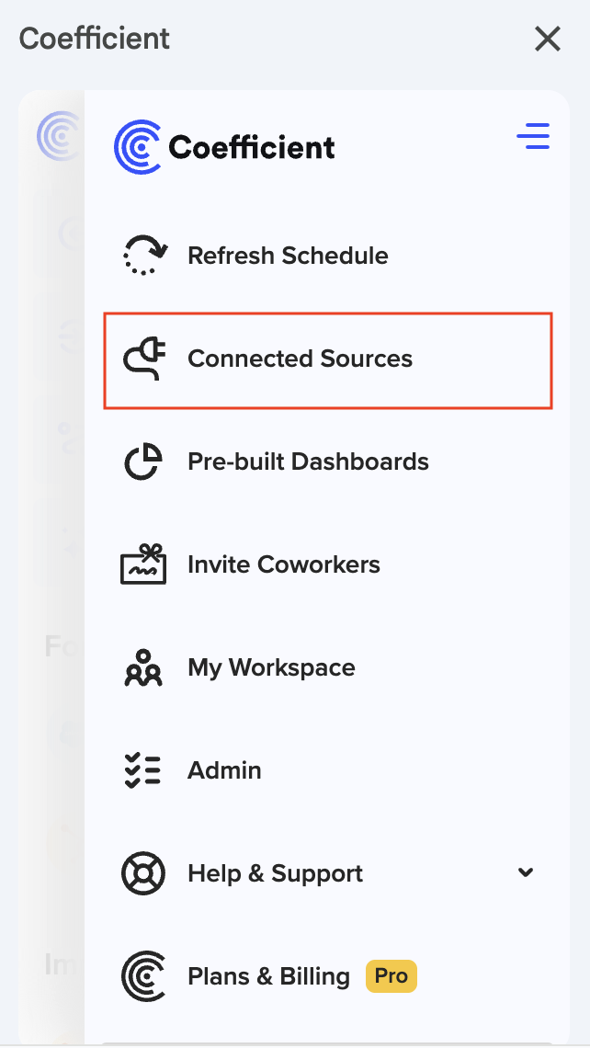Click the yellow Pro badge

pyautogui.click(x=391, y=976)
